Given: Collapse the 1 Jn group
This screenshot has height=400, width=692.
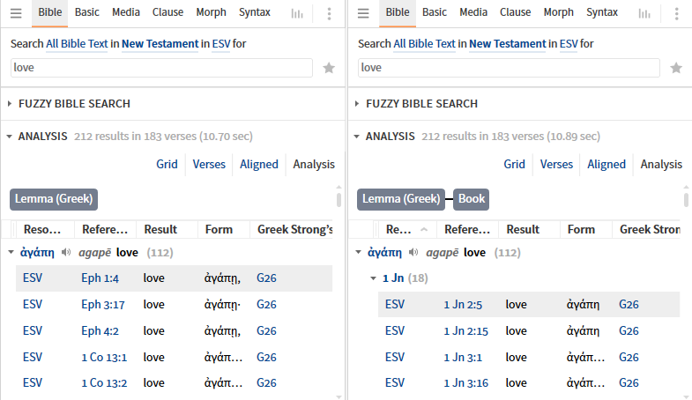Looking at the screenshot, I should 372,278.
